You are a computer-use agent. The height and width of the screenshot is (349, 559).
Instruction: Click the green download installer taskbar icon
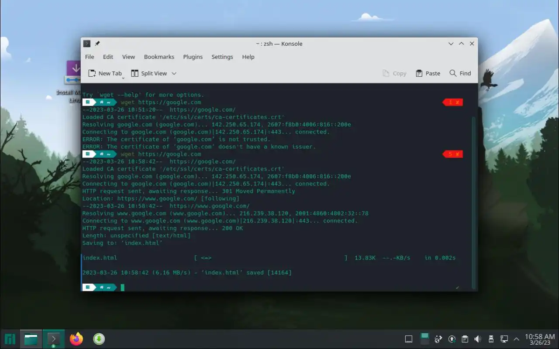click(99, 339)
